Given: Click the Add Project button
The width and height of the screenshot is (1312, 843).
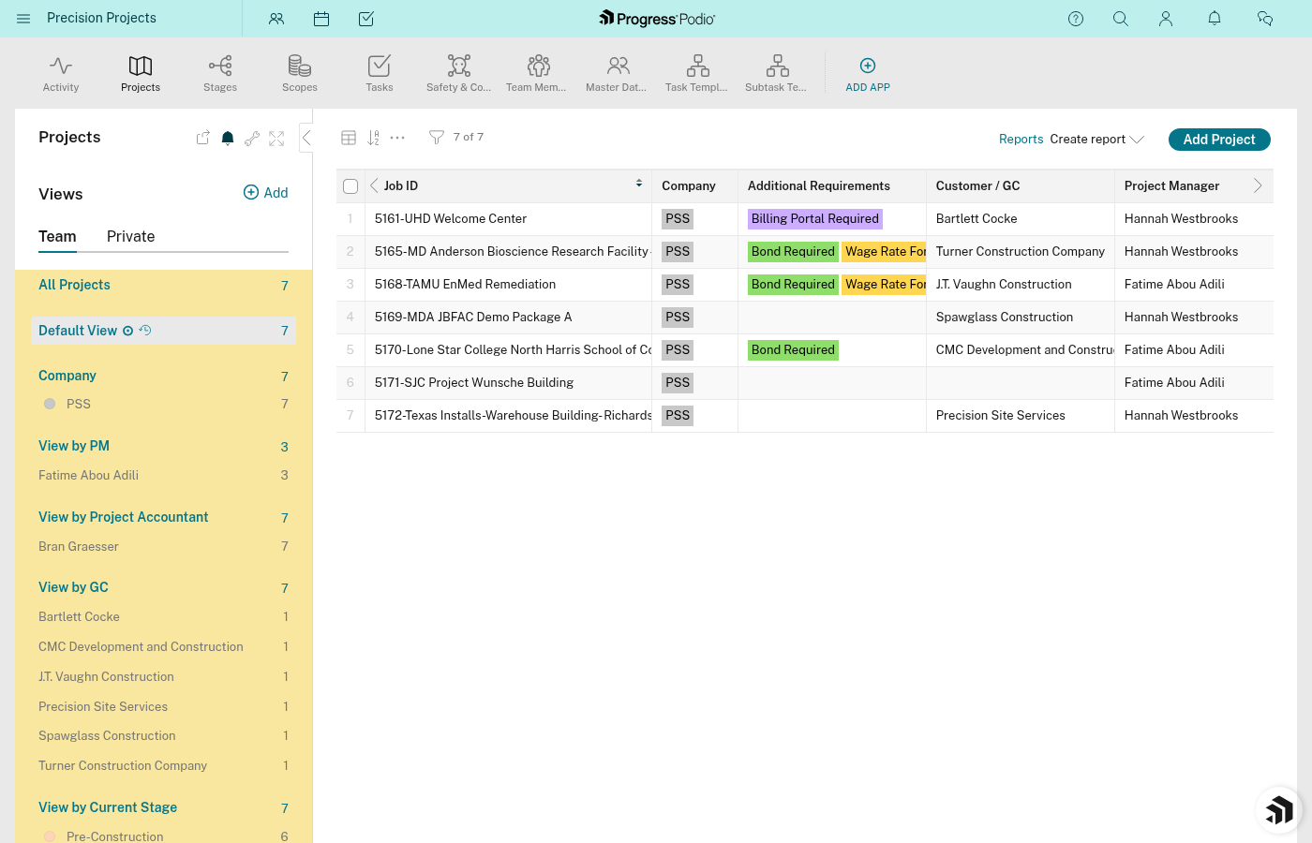Looking at the screenshot, I should [x=1219, y=139].
